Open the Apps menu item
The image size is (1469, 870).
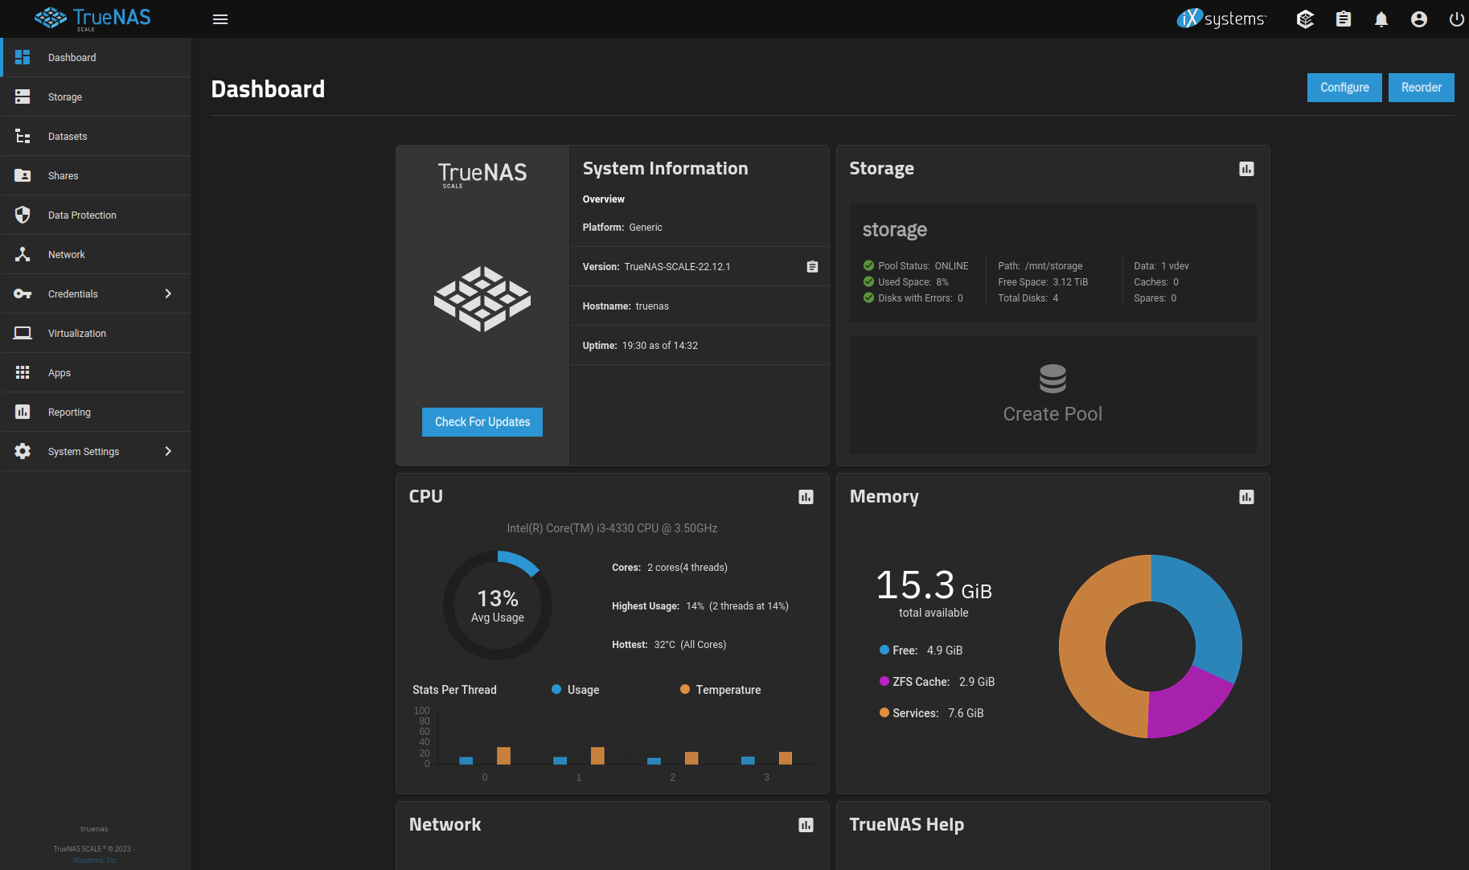point(95,372)
